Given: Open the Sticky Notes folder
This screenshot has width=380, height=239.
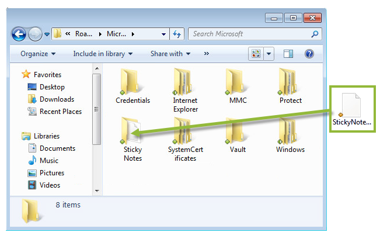Looking at the screenshot, I should coord(132,132).
